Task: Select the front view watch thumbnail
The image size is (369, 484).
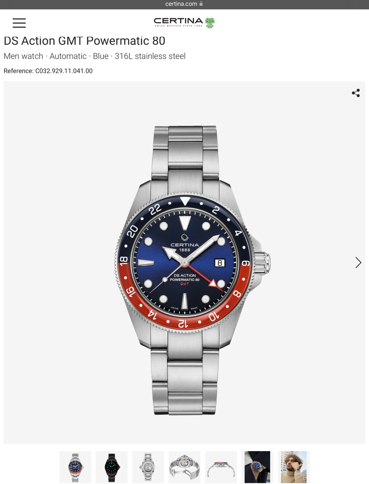Action: tap(75, 467)
